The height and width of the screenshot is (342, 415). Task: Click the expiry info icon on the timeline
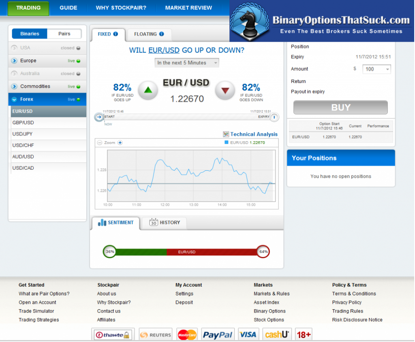pyautogui.click(x=274, y=116)
